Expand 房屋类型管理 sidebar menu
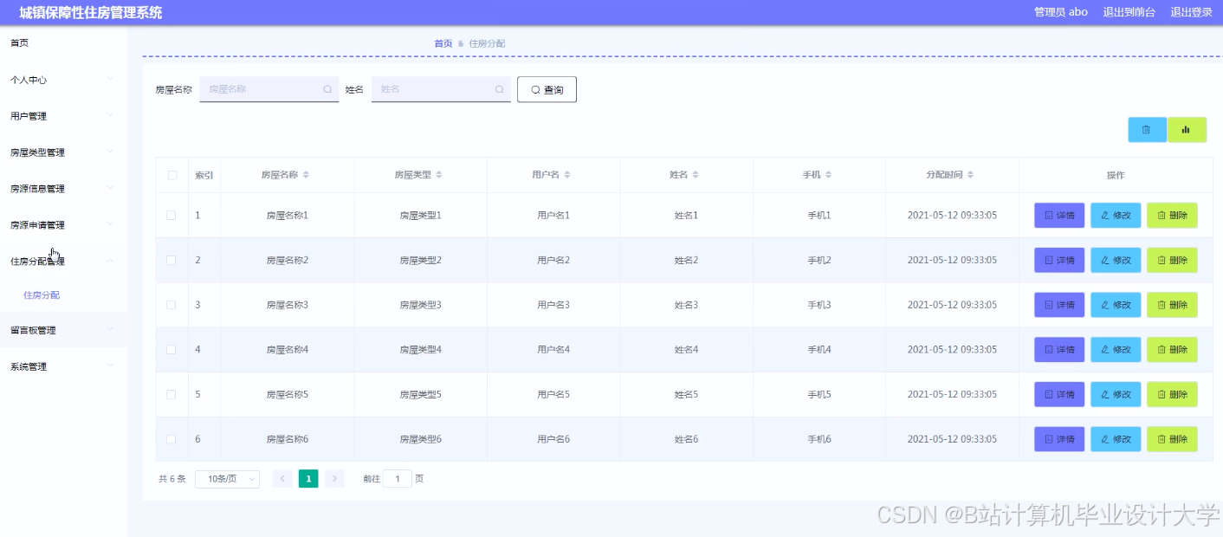 [x=63, y=152]
